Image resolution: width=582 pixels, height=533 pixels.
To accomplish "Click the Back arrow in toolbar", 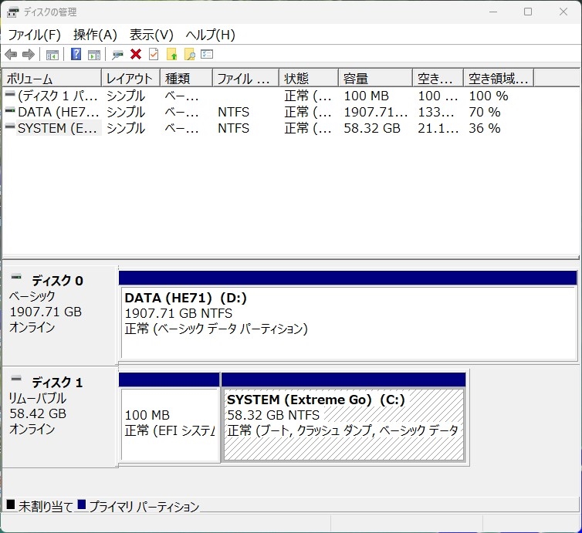I will click(11, 55).
